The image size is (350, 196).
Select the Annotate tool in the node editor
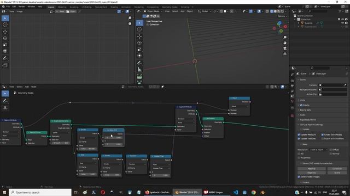point(5,101)
